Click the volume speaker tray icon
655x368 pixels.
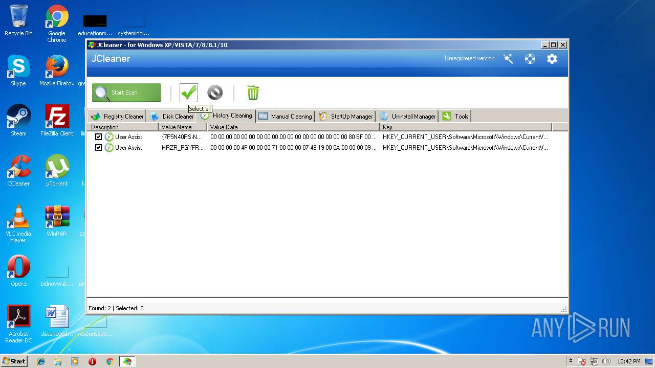[606, 361]
